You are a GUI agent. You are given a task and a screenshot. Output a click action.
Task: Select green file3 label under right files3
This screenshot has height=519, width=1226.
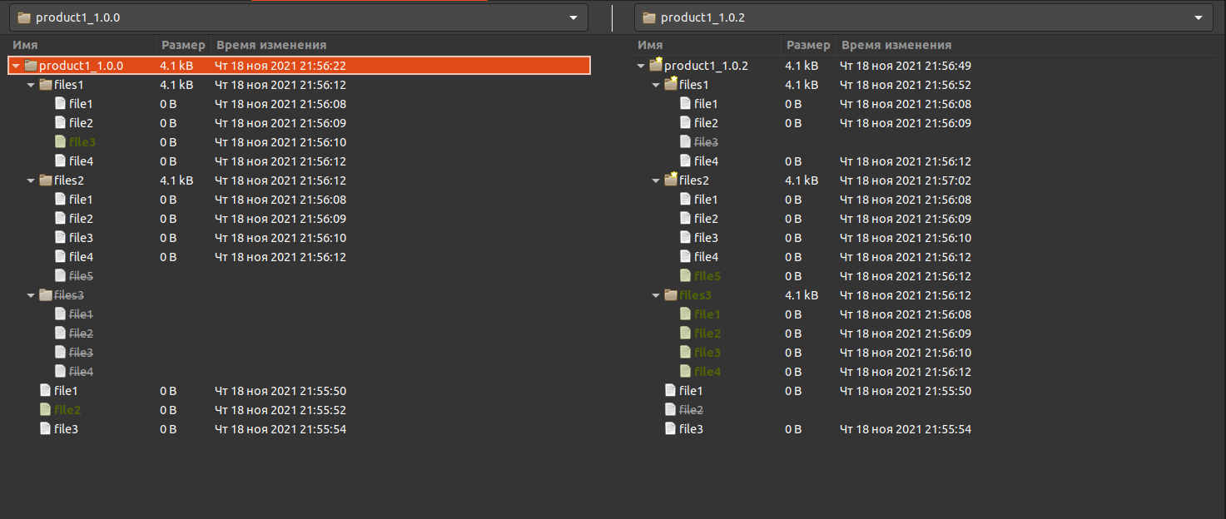click(707, 353)
